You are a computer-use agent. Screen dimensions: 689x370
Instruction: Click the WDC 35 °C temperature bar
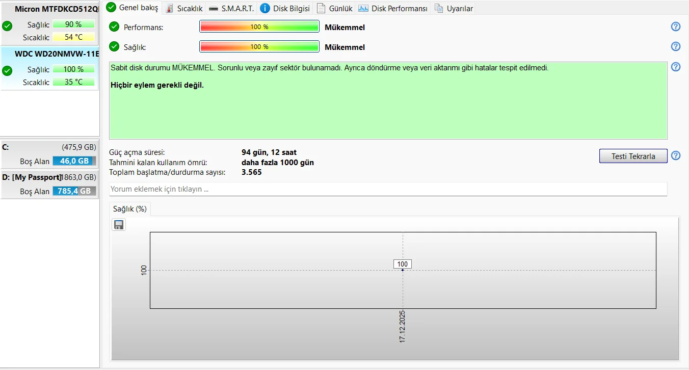pos(73,82)
